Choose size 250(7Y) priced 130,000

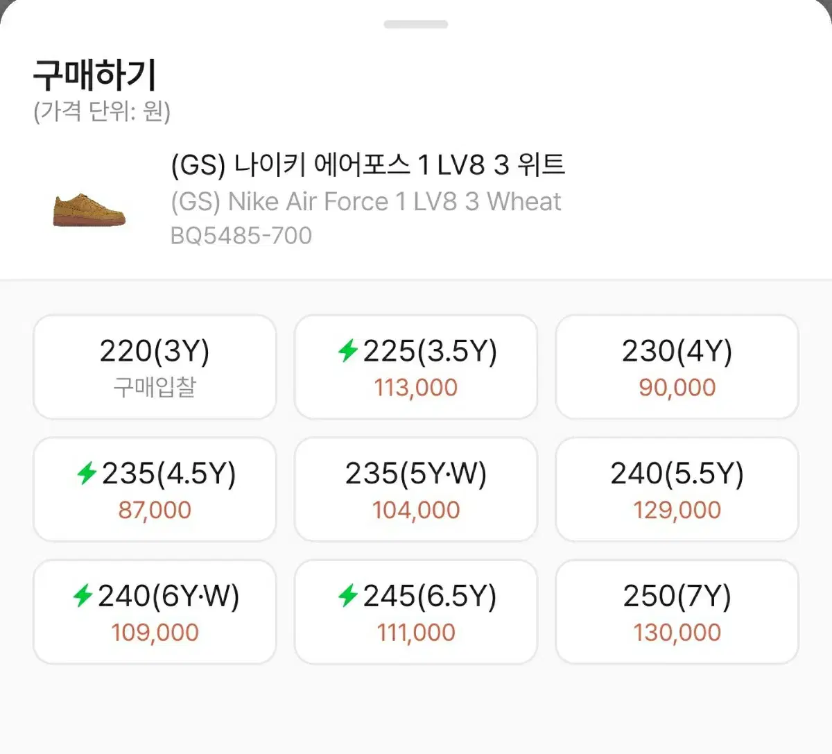pyautogui.click(x=677, y=612)
